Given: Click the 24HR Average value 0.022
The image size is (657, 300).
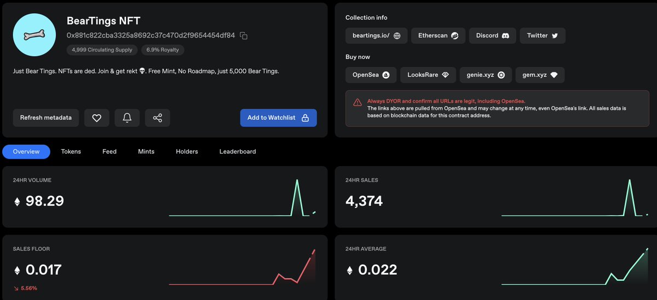Looking at the screenshot, I should tap(378, 269).
